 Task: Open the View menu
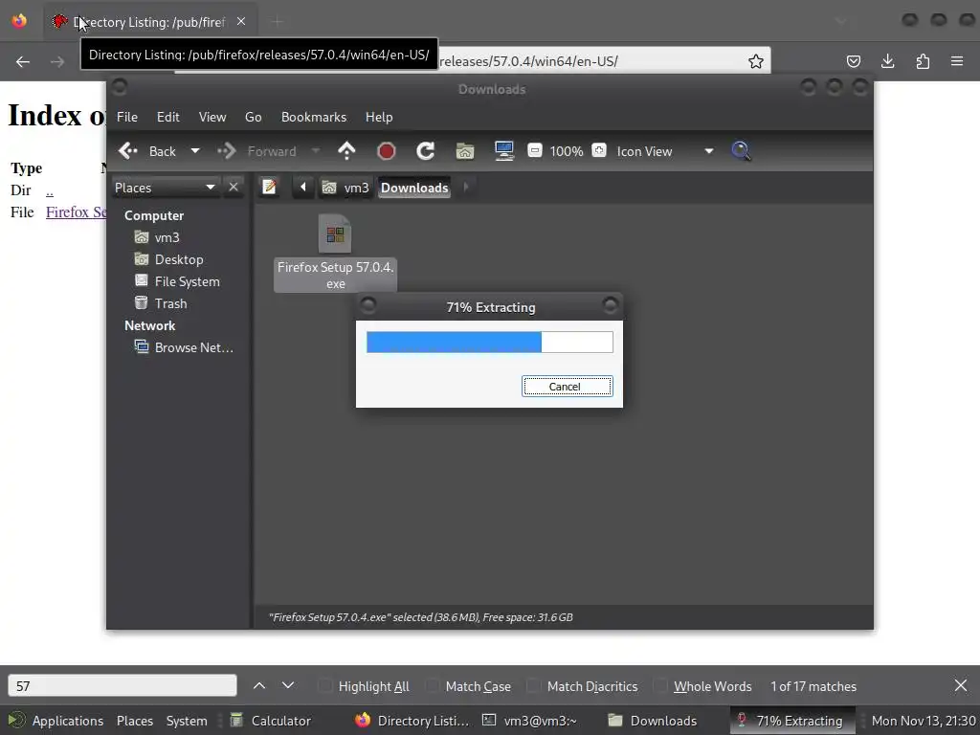pos(212,117)
